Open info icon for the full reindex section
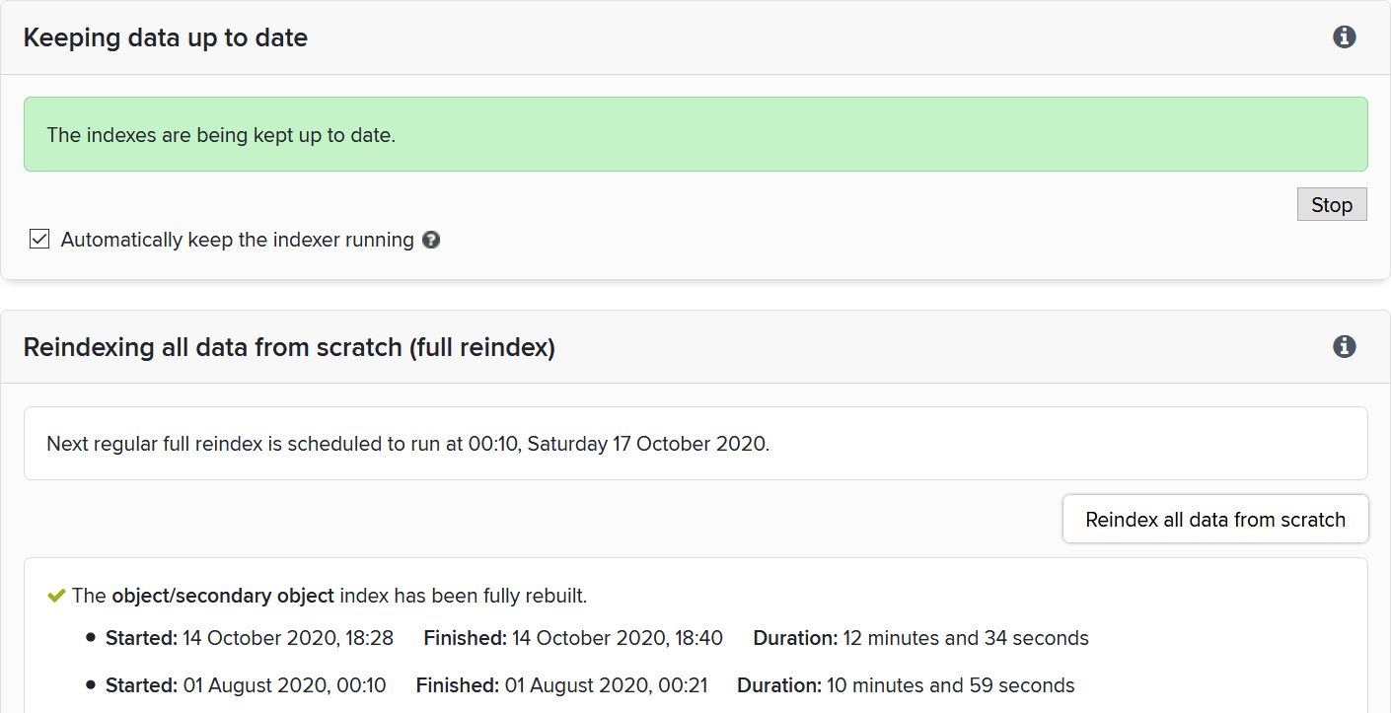Screen dimensions: 1391x713 click(1344, 347)
